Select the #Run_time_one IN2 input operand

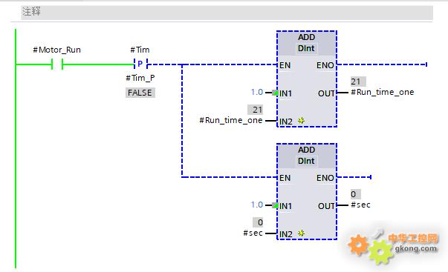(x=231, y=120)
